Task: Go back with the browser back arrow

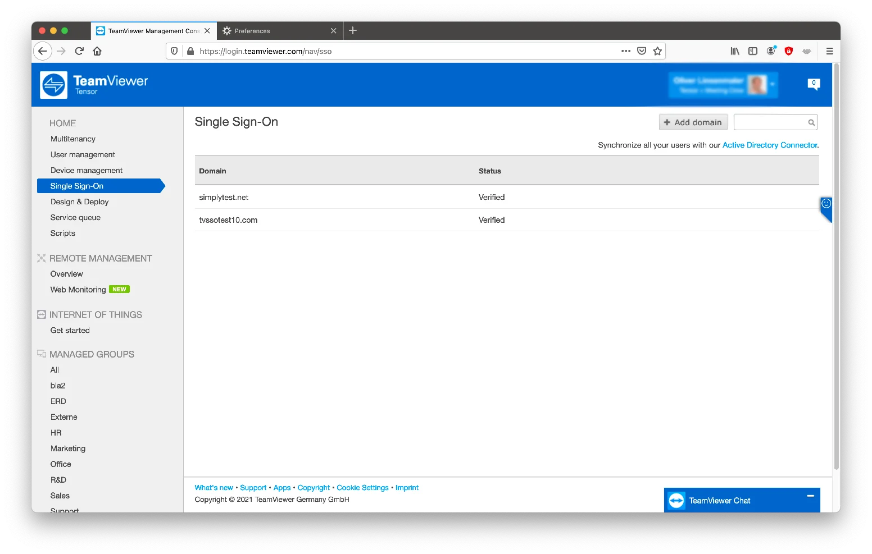Action: pos(43,51)
